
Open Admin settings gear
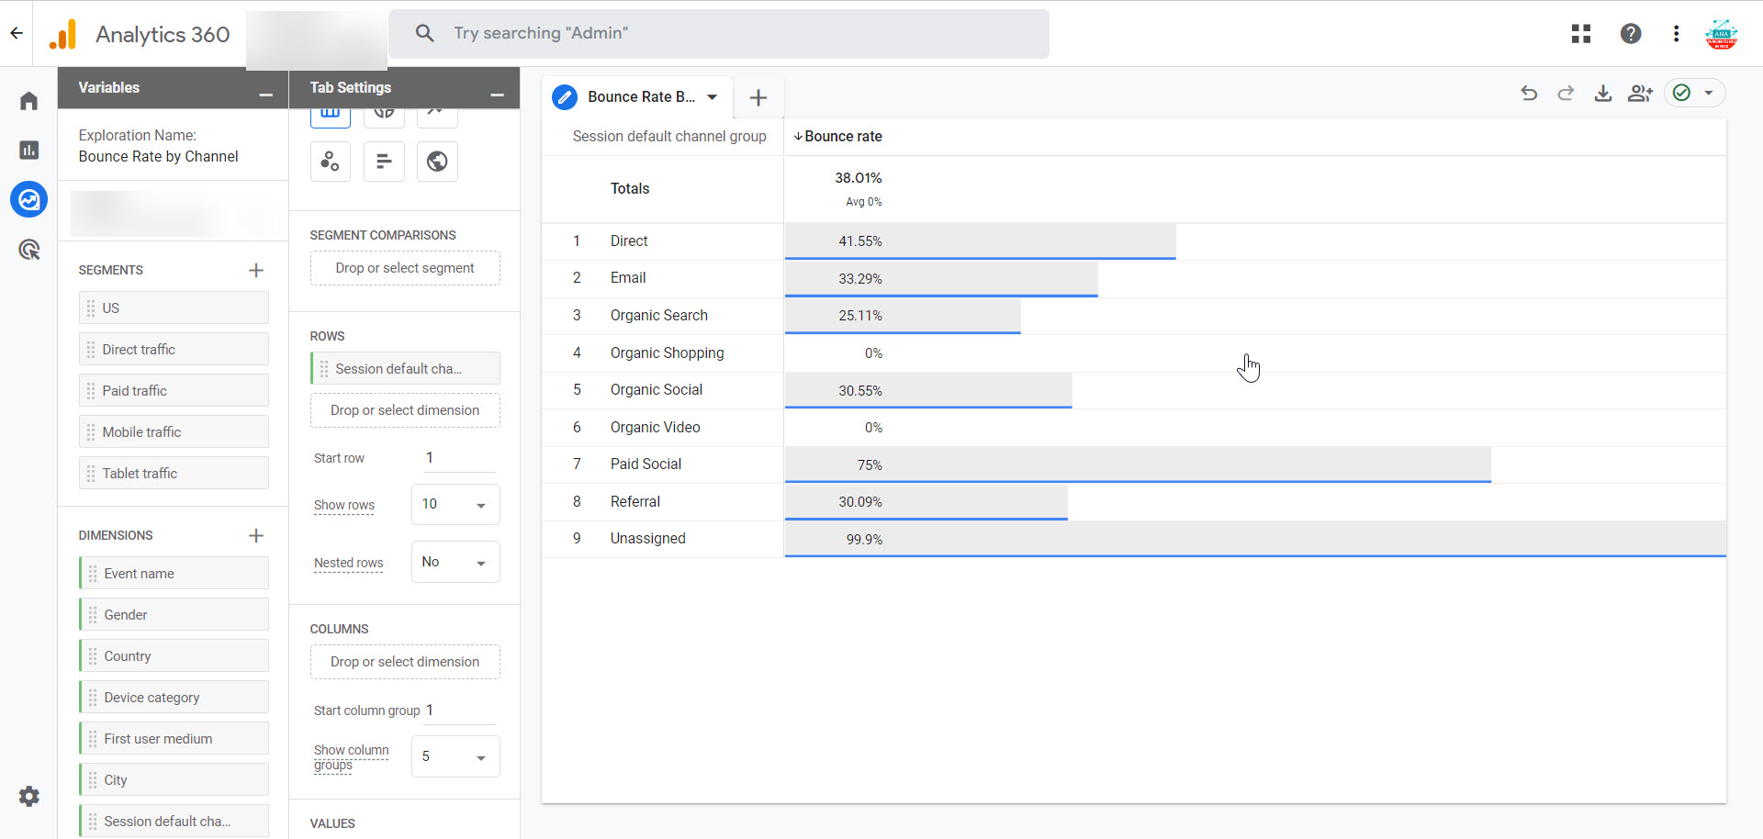coord(29,796)
